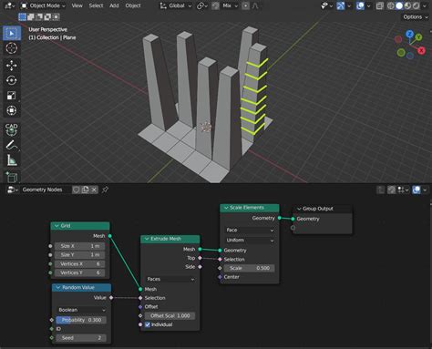Adjust the Probability 0.300 slider
Image resolution: width=432 pixels, height=349 pixels.
(81, 320)
